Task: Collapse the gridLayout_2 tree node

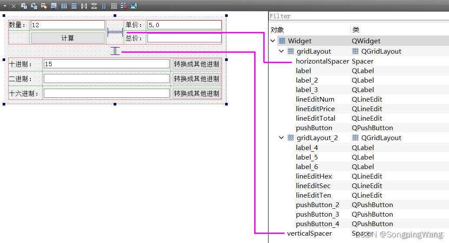Action: (x=282, y=137)
